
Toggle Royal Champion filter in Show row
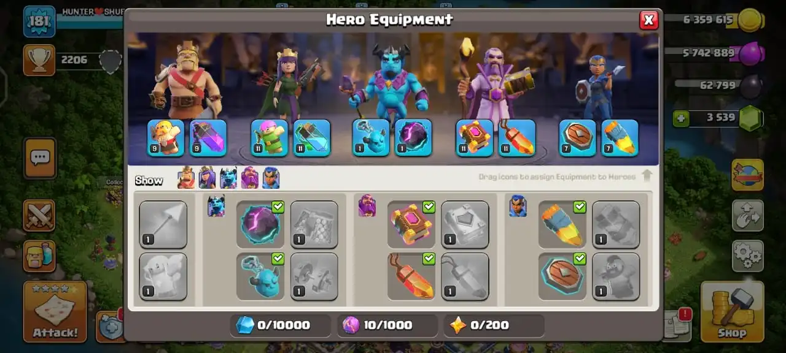pyautogui.click(x=271, y=178)
